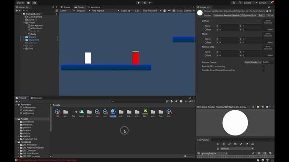Expand the 2D Animation package folder
This screenshot has height=162, width=289.
click(19, 145)
